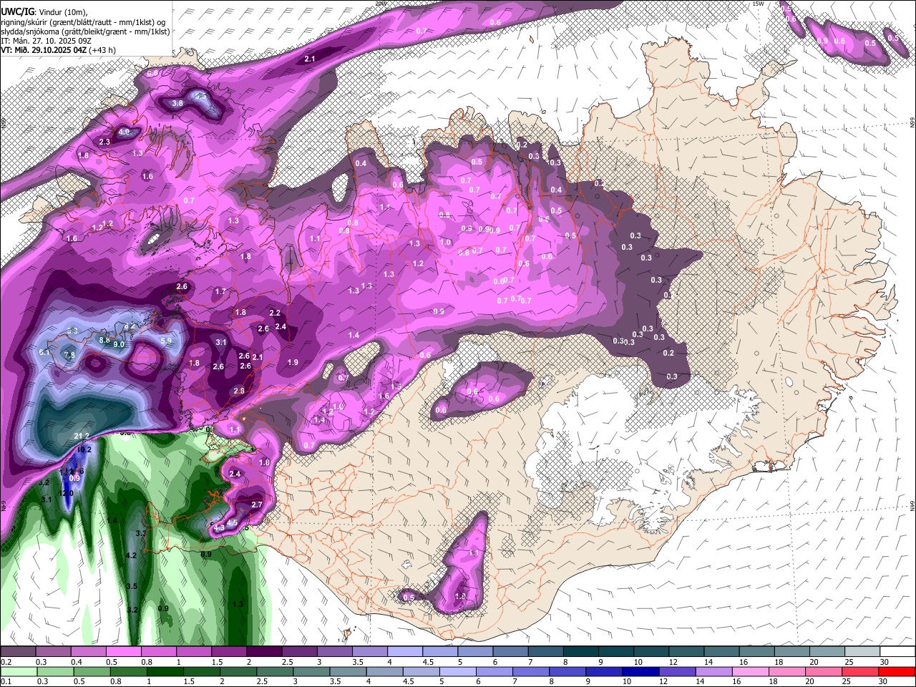This screenshot has width=916, height=687.
Task: Click the 'UWC/IG' title in the header box
Action: pyautogui.click(x=18, y=11)
